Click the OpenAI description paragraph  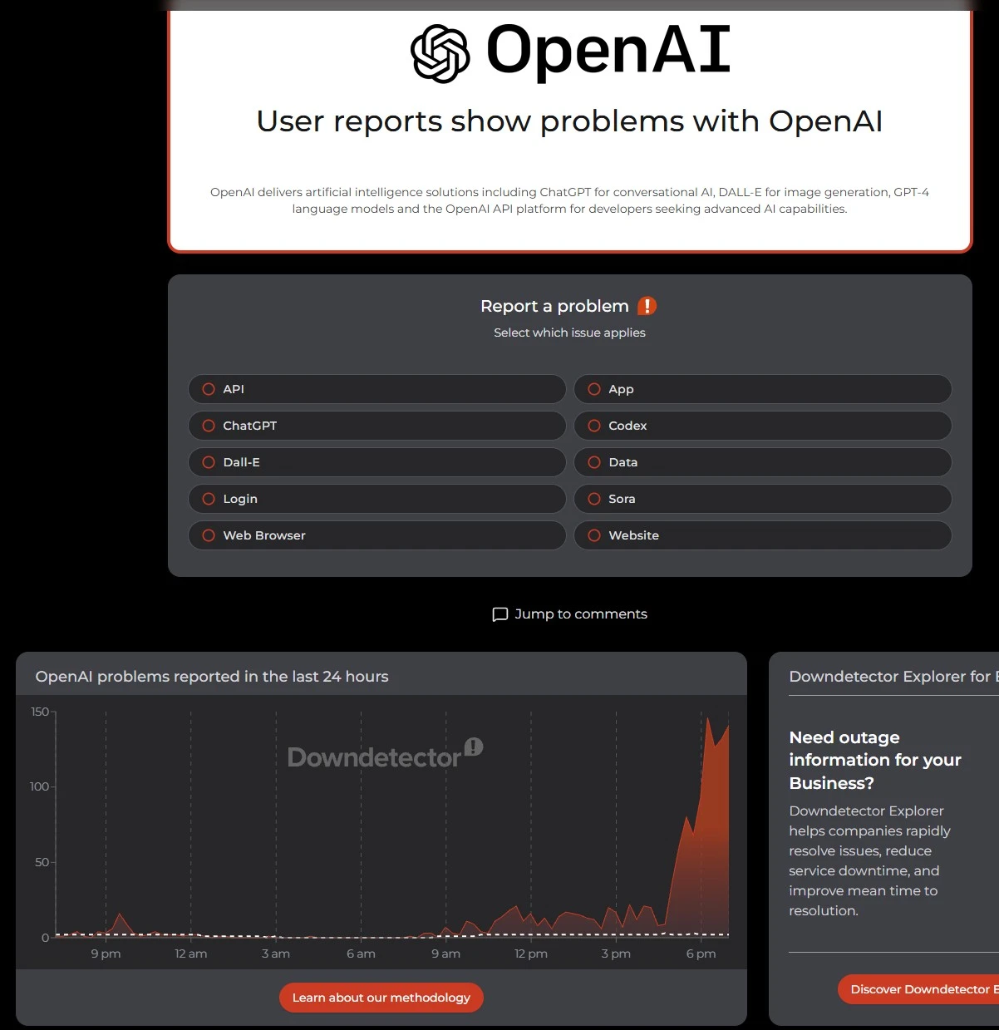pyautogui.click(x=569, y=200)
